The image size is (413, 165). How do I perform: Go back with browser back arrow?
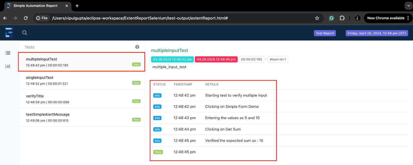[x=5, y=18]
